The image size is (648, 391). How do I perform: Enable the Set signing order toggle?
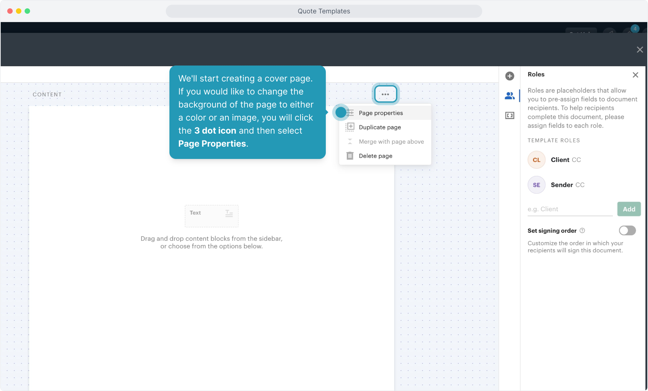pos(627,231)
